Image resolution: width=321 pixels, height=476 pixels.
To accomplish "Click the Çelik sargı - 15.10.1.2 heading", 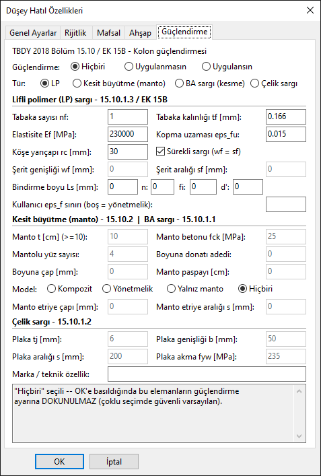I will [52, 322].
